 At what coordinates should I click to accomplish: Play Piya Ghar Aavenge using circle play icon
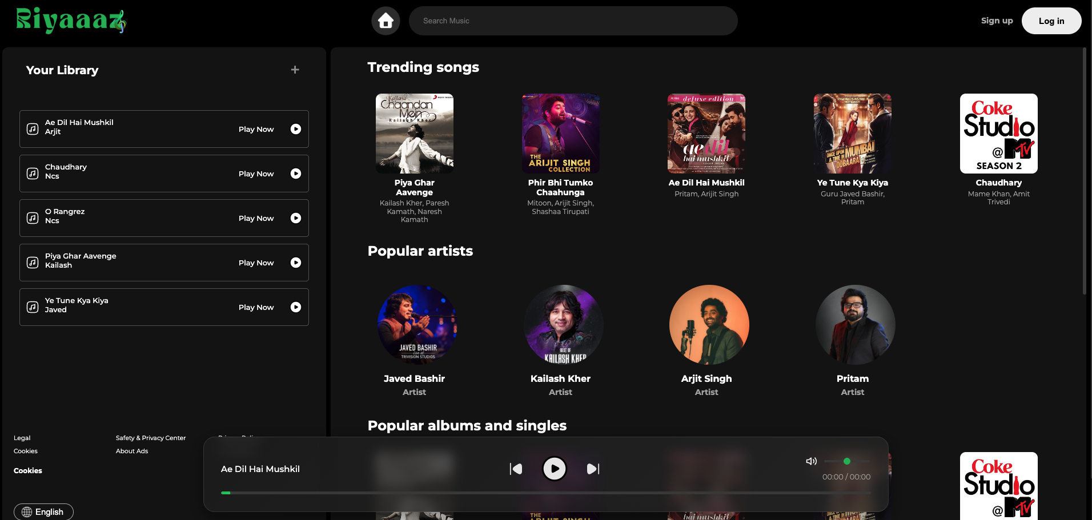[x=296, y=263]
